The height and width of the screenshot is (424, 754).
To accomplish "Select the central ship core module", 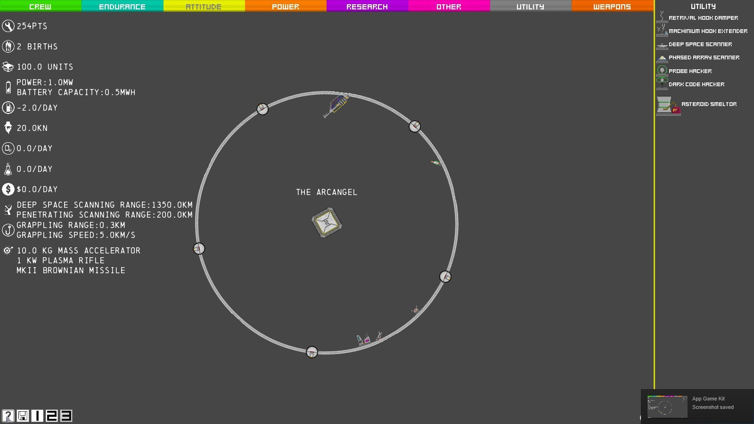I will pyautogui.click(x=327, y=222).
